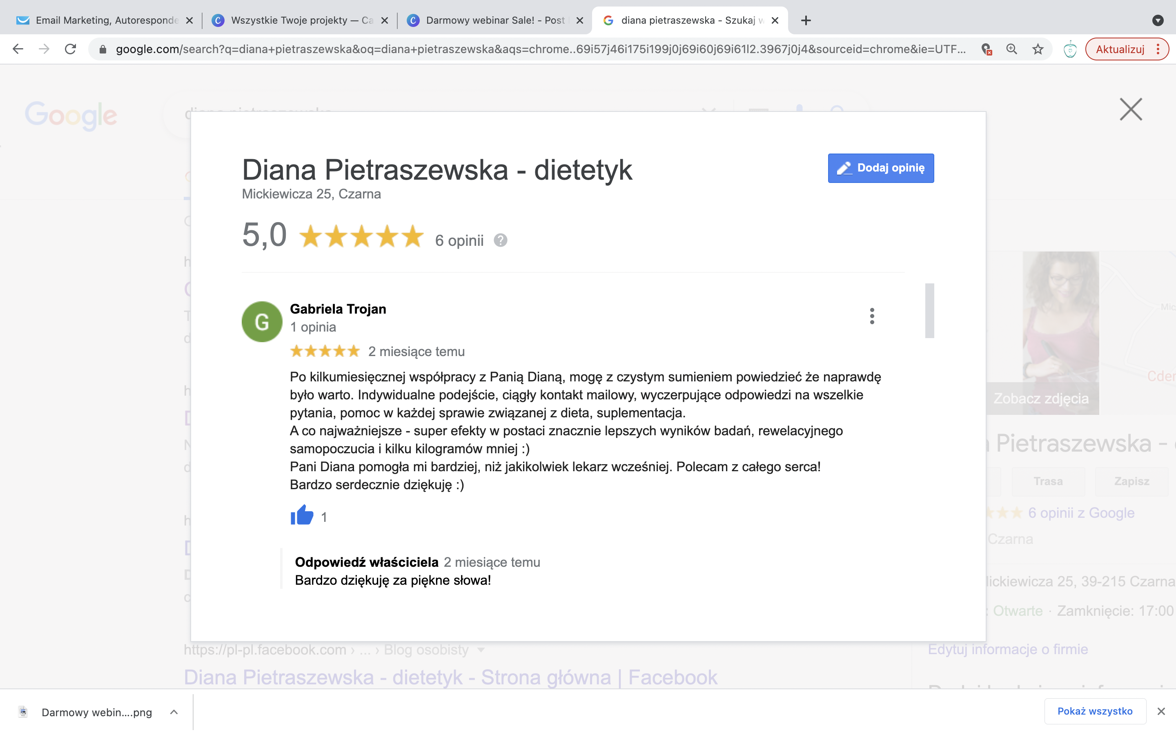1176x735 pixels.
Task: Open the three-dot menu on Gabriela Trojan's review
Action: point(872,316)
